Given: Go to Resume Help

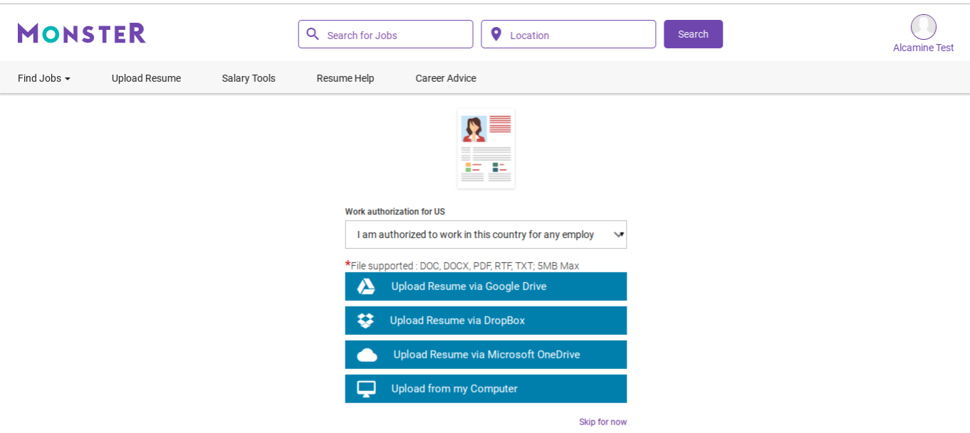Looking at the screenshot, I should click(x=345, y=78).
